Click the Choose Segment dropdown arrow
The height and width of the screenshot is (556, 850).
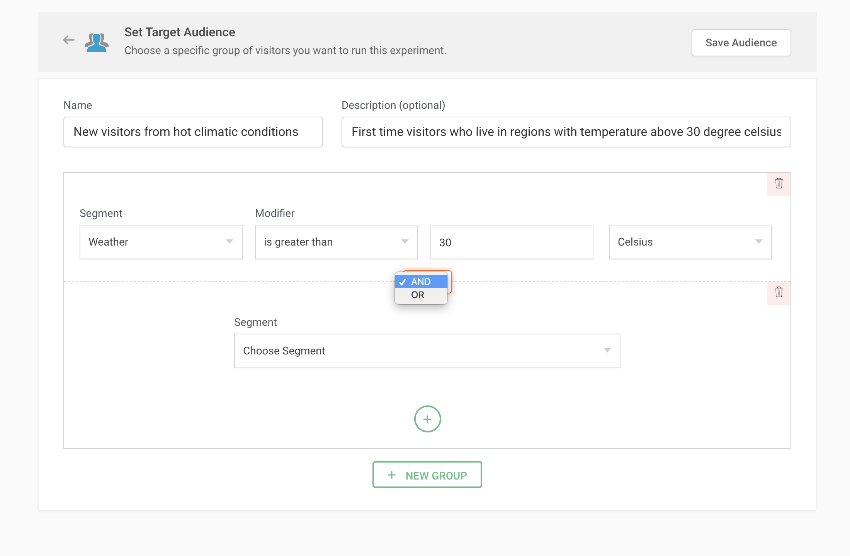(607, 351)
